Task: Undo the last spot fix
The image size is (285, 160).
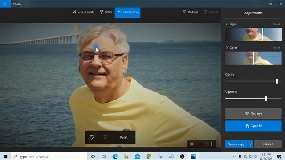Action: coord(92,137)
